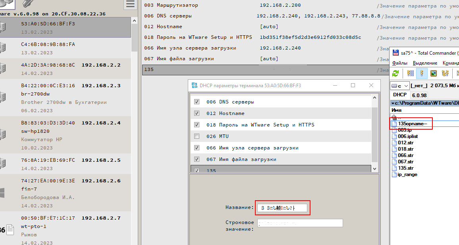
Task: Expand the path history arrow before c:\ProgramData
Action: [x=392, y=103]
